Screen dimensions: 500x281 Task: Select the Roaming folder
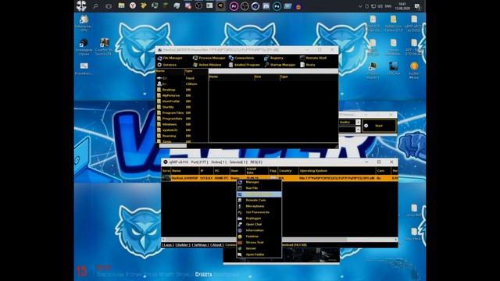click(173, 136)
